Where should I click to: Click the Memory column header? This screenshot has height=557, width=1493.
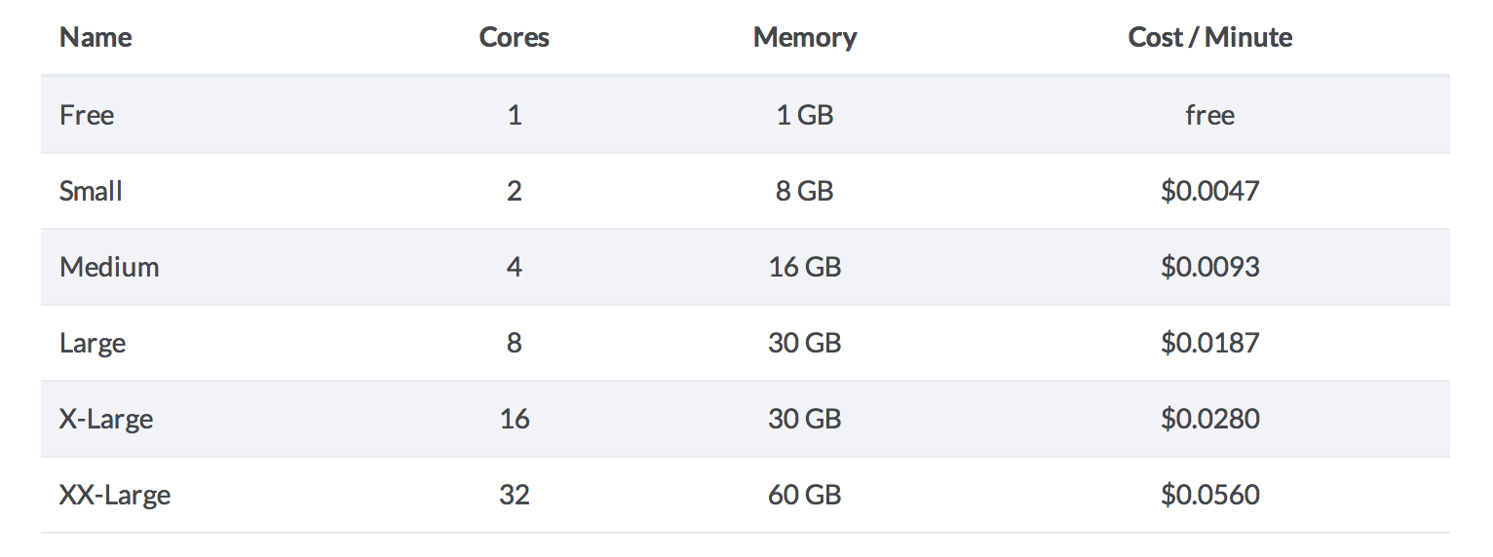(x=805, y=37)
